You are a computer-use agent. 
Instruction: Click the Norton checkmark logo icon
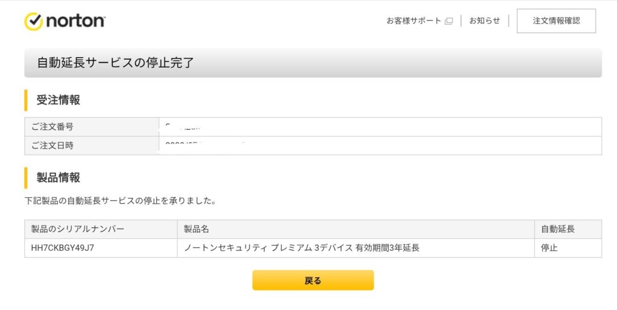[x=34, y=21]
